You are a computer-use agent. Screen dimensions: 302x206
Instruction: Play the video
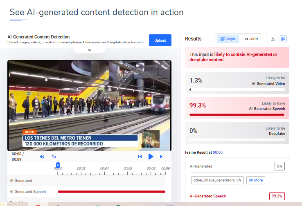151,157
